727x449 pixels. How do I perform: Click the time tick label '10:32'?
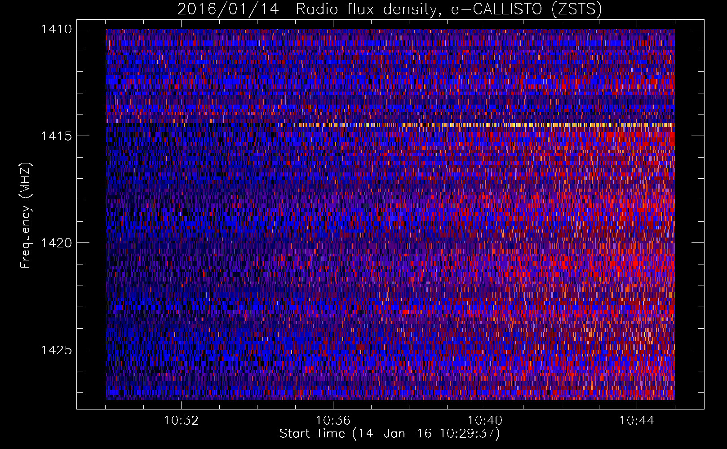click(x=181, y=421)
